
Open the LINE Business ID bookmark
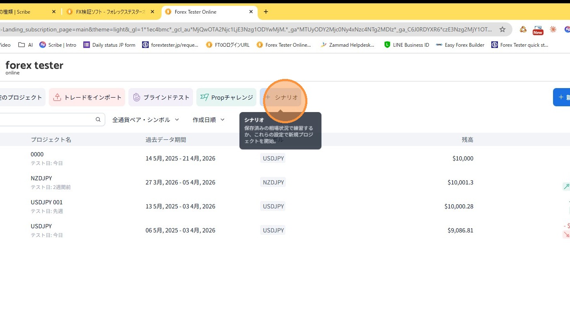tap(407, 45)
